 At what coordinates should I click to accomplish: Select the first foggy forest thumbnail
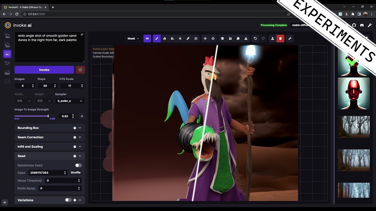pos(354,127)
